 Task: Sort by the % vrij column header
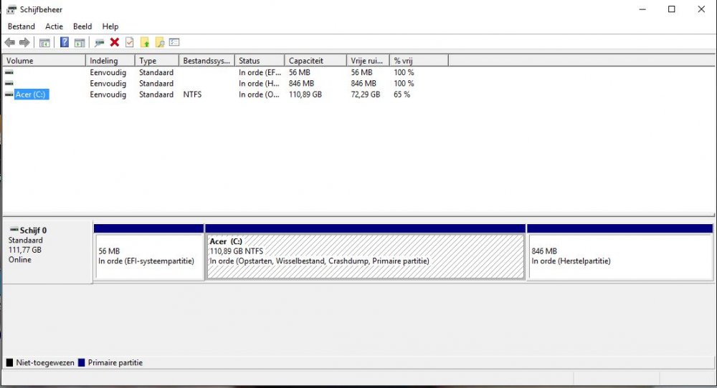point(419,61)
